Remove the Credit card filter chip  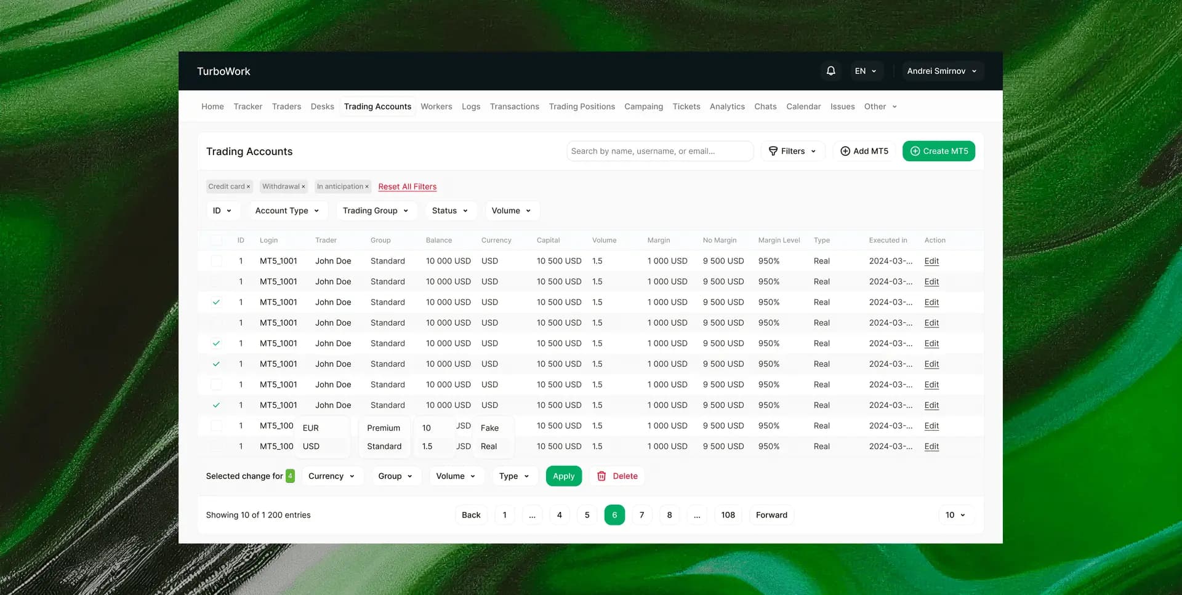click(248, 186)
